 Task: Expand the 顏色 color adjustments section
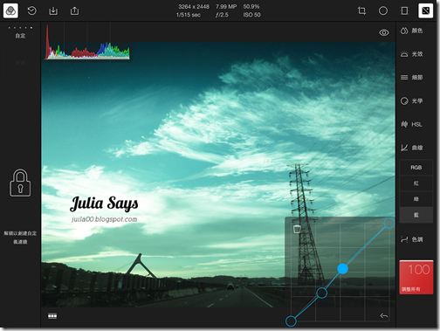point(412,31)
